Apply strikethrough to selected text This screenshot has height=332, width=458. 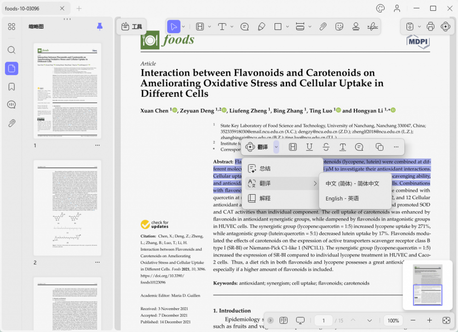tap(326, 147)
